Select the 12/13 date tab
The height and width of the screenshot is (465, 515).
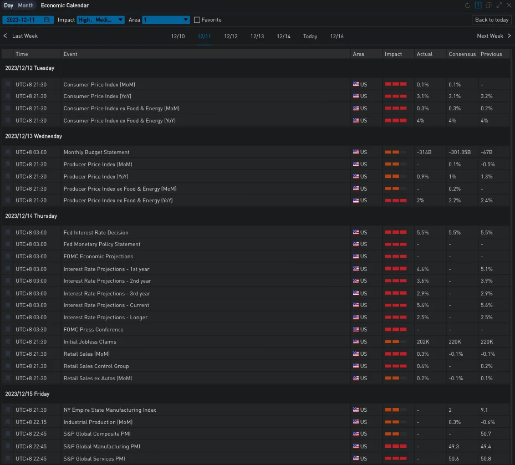point(257,37)
